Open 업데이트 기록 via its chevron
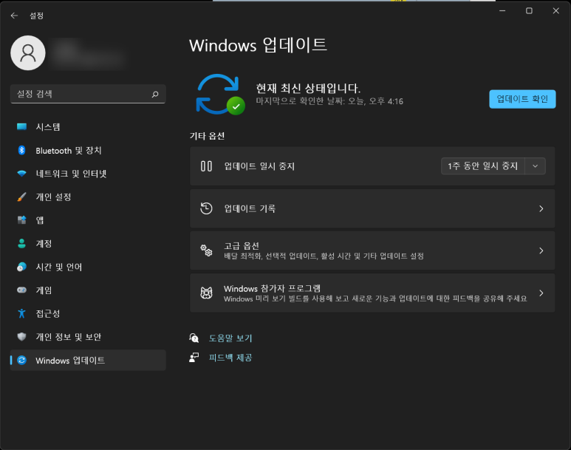Image resolution: width=571 pixels, height=450 pixels. (x=541, y=208)
